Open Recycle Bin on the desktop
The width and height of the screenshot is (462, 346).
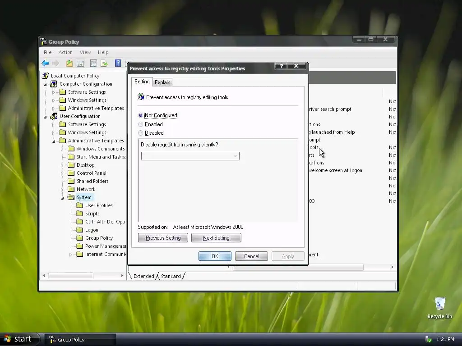(439, 307)
